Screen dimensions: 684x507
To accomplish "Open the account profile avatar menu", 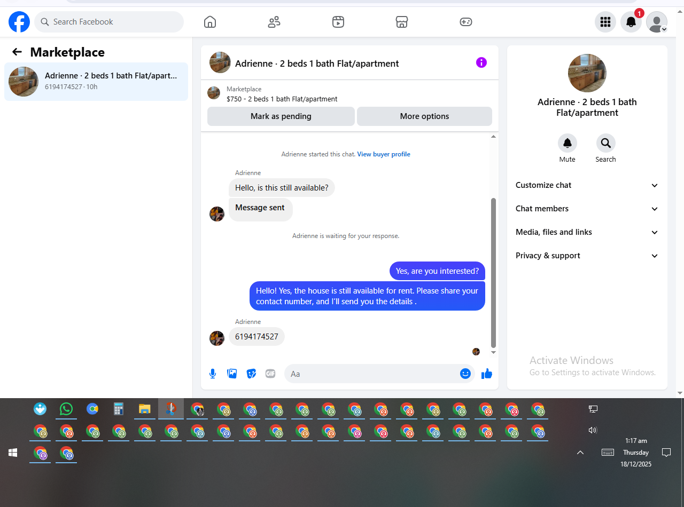I will [657, 22].
